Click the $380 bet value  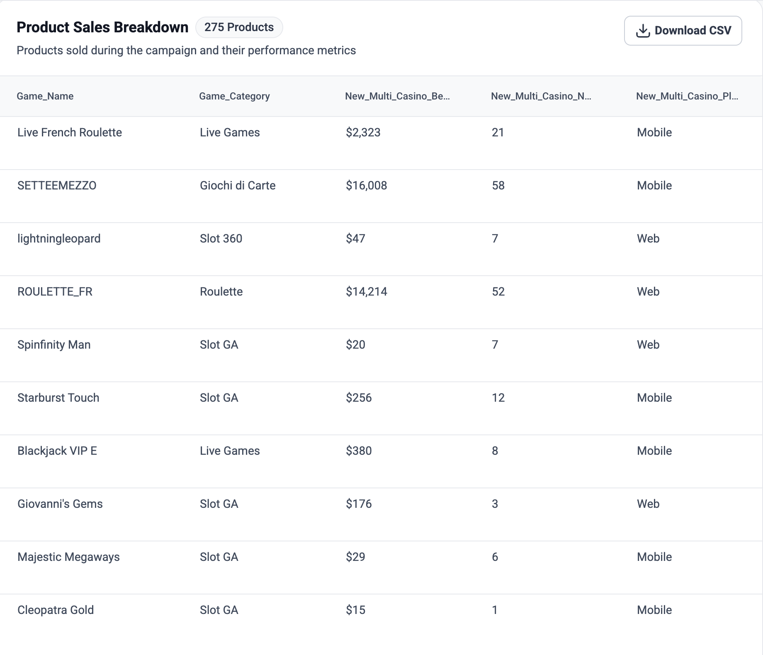(x=359, y=451)
